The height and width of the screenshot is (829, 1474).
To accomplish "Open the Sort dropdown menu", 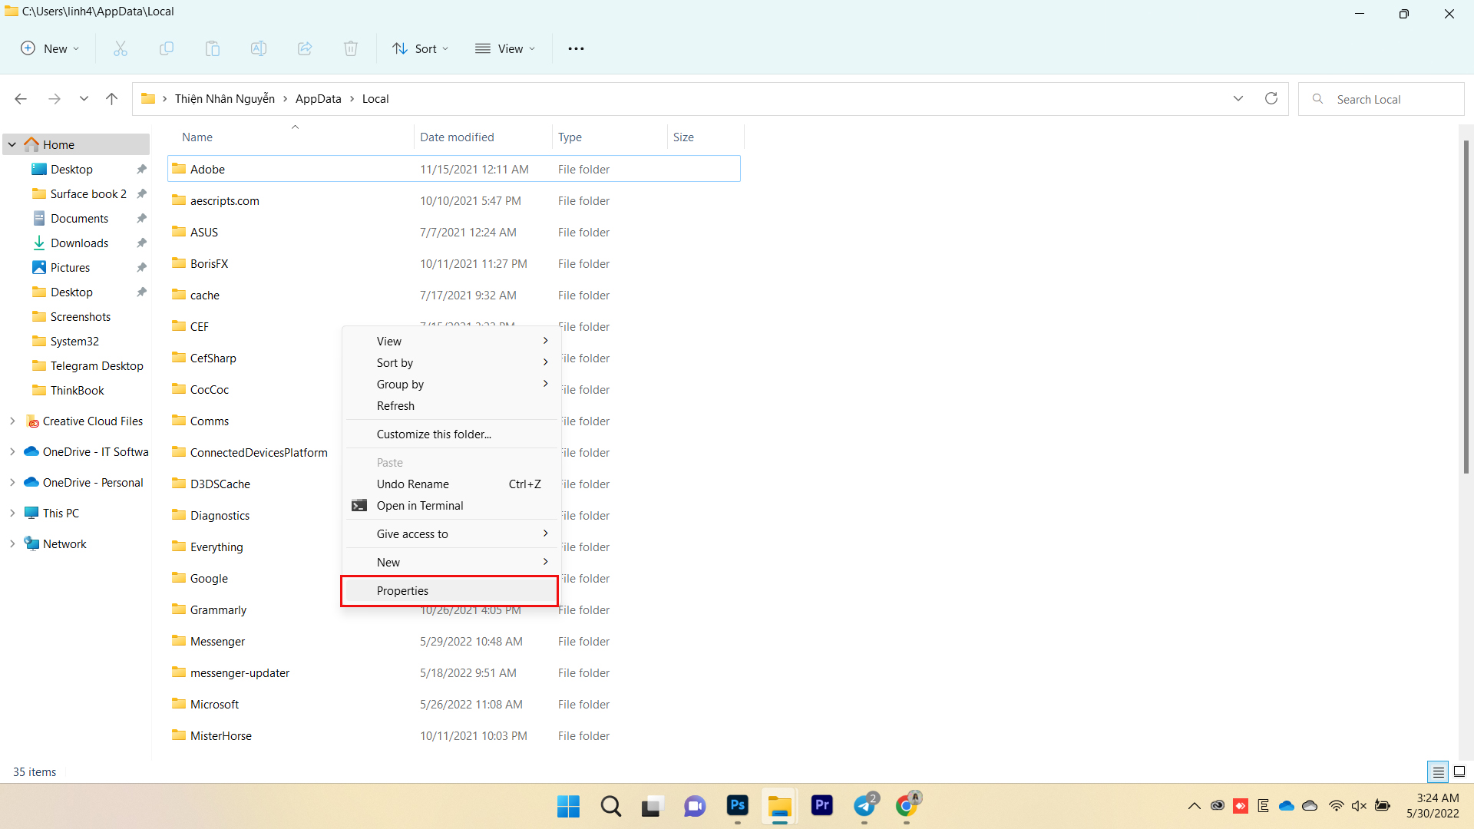I will (x=420, y=48).
